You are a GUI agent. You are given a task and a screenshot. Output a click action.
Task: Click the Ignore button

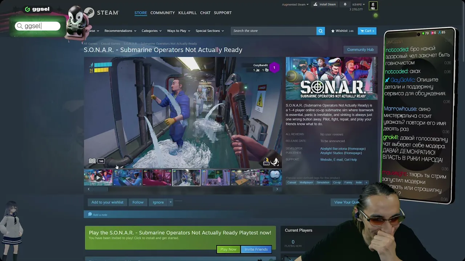[x=158, y=202]
